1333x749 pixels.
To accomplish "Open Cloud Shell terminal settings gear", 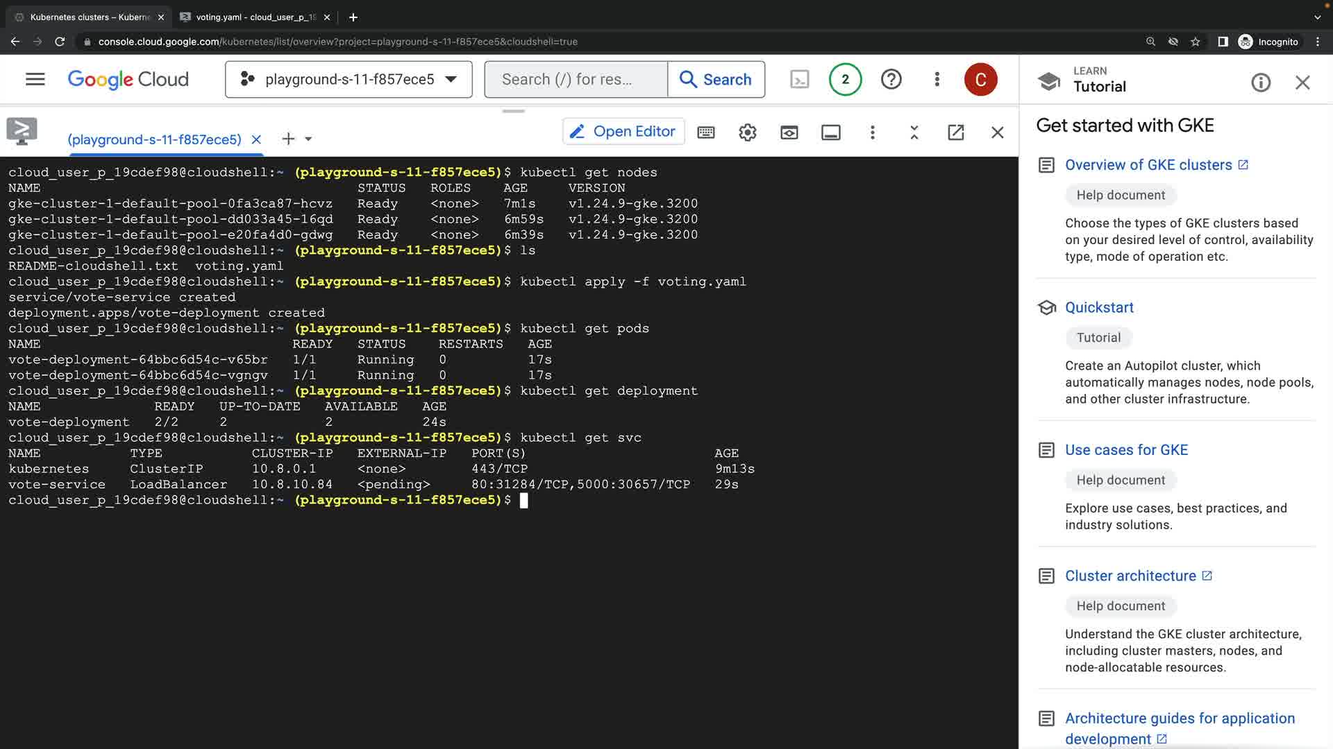I will (x=747, y=132).
